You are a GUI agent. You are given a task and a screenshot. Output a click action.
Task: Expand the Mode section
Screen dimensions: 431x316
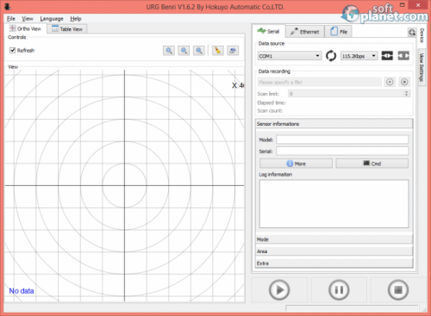334,239
